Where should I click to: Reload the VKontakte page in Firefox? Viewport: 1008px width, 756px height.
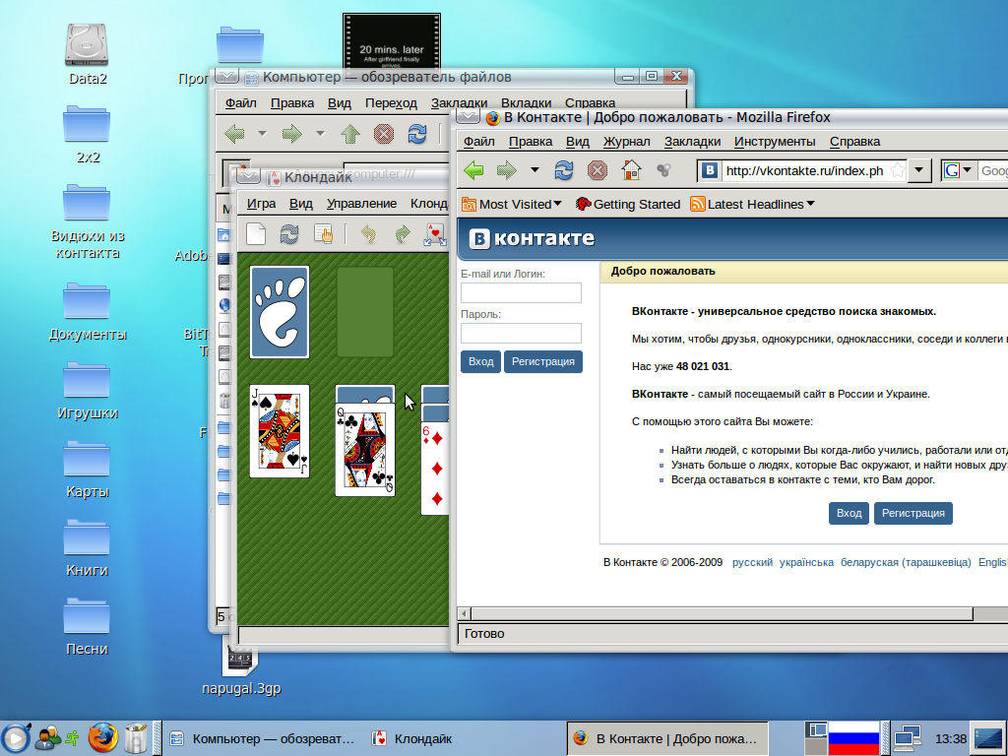pos(564,170)
